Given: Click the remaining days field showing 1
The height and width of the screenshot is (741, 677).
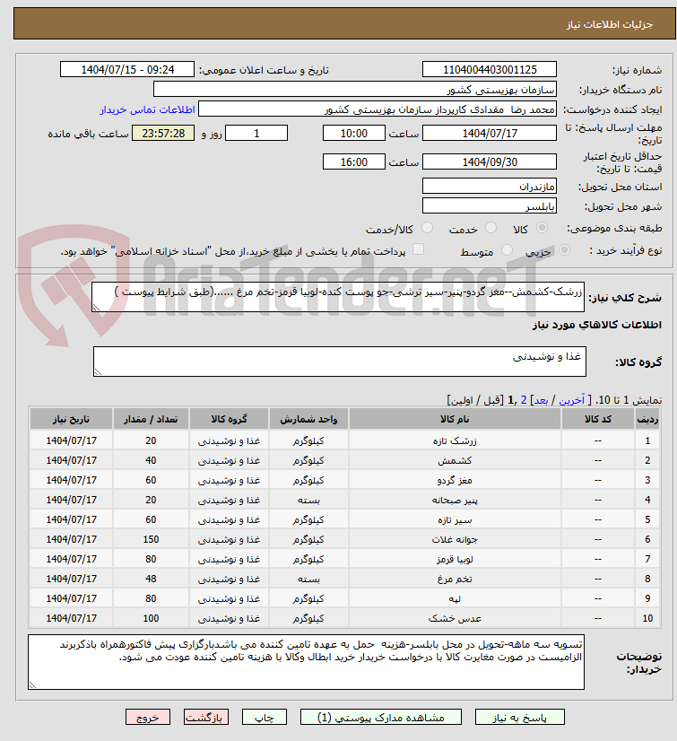Looking at the screenshot, I should tap(256, 134).
